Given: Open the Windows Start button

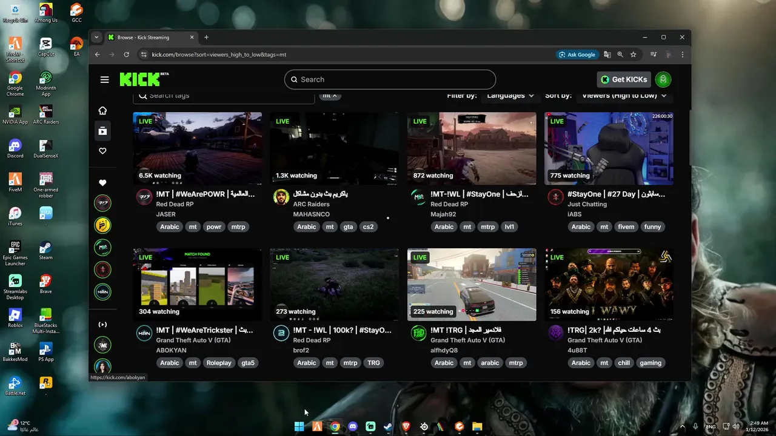Looking at the screenshot, I should 299,426.
